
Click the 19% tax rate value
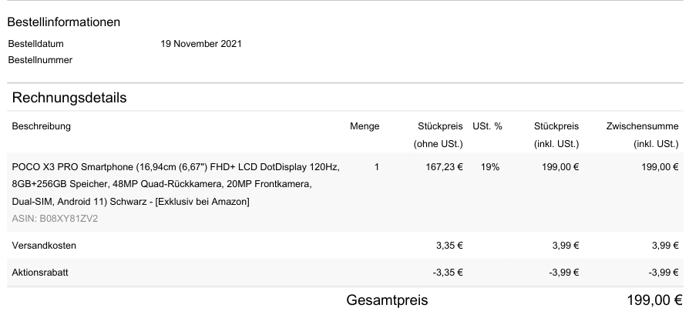(x=489, y=166)
